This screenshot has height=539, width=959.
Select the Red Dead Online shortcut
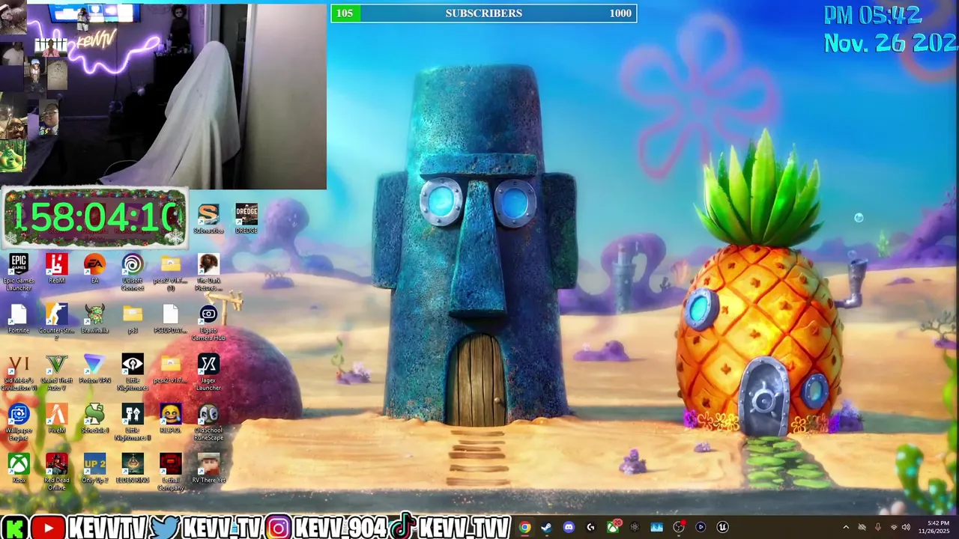(x=56, y=472)
